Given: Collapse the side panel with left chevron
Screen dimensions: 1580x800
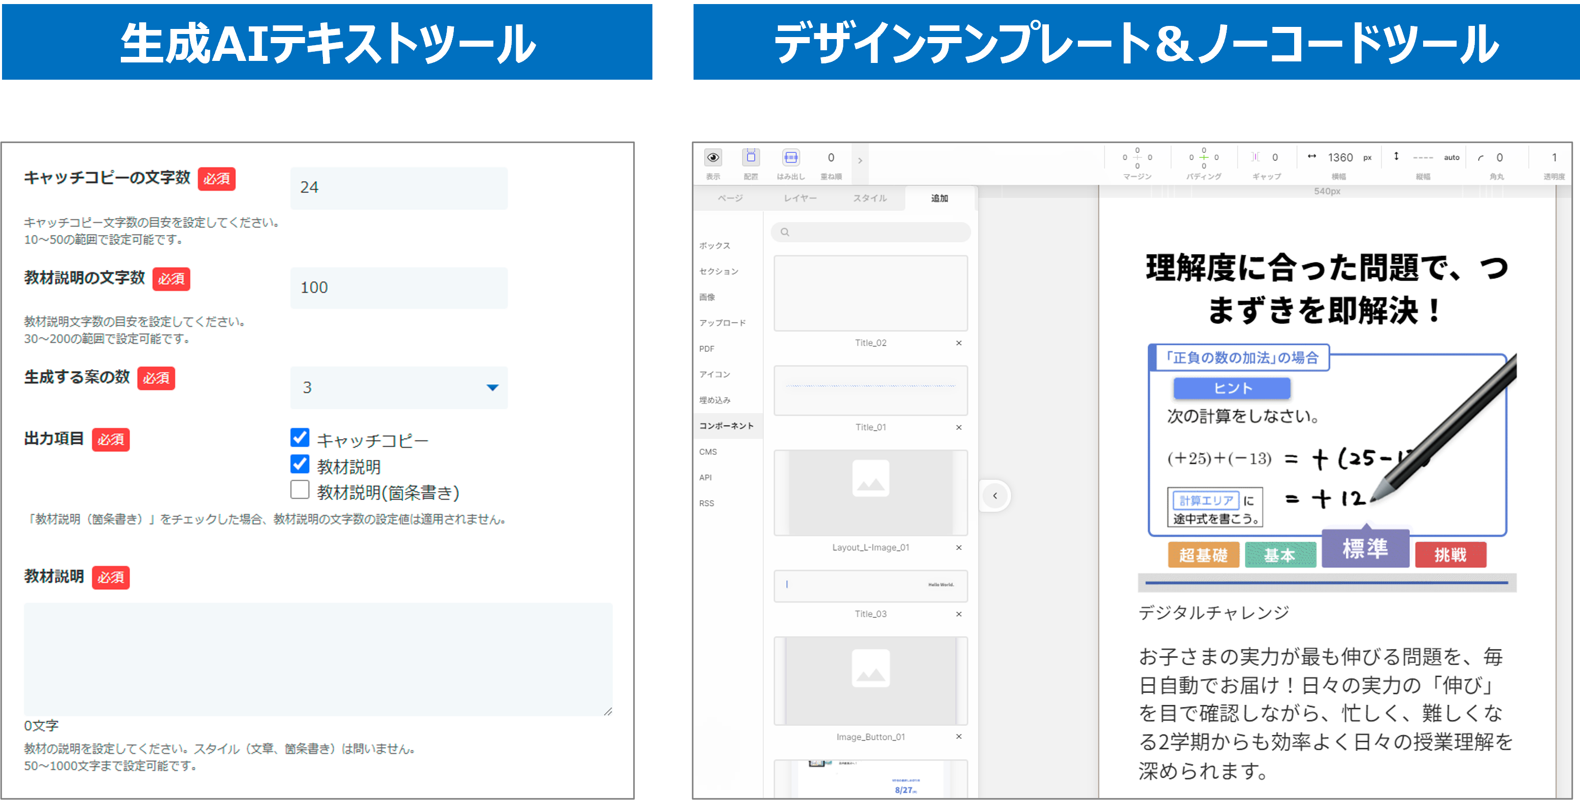Looking at the screenshot, I should pos(995,495).
